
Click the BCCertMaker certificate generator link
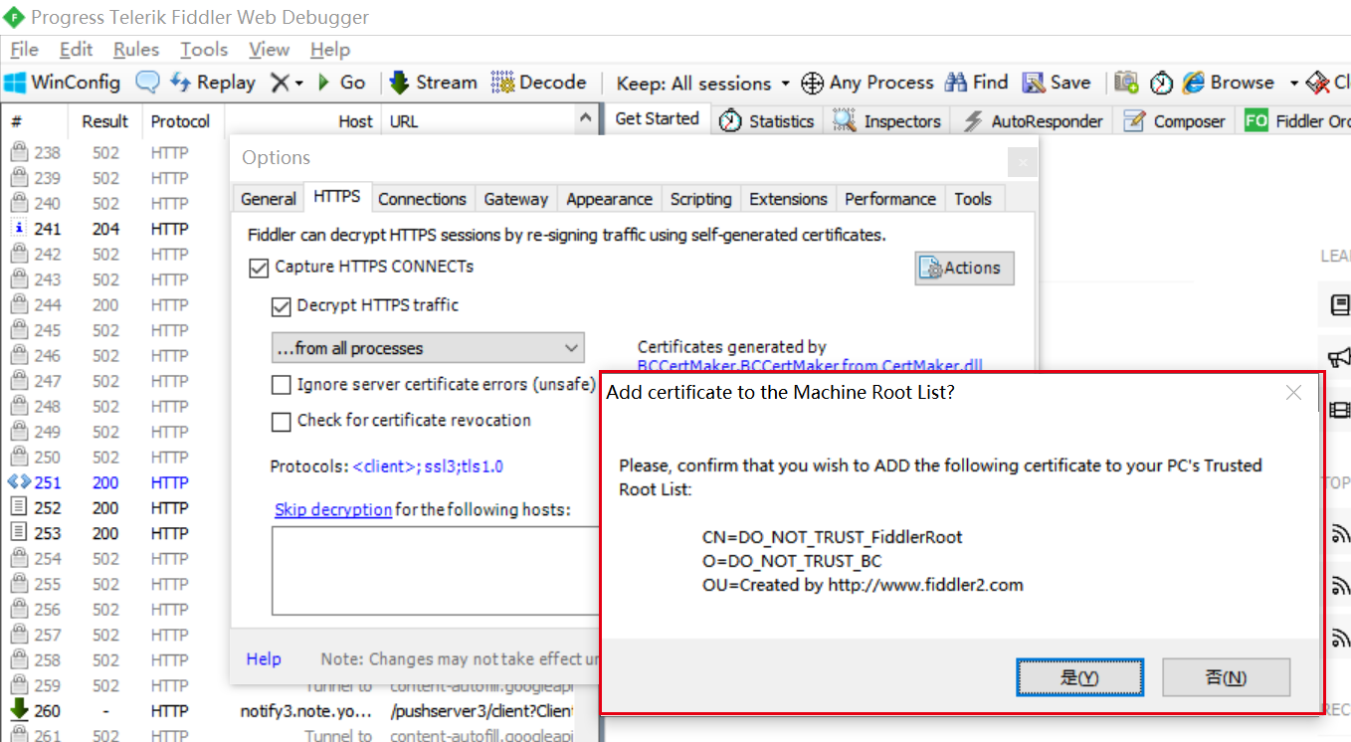point(810,366)
